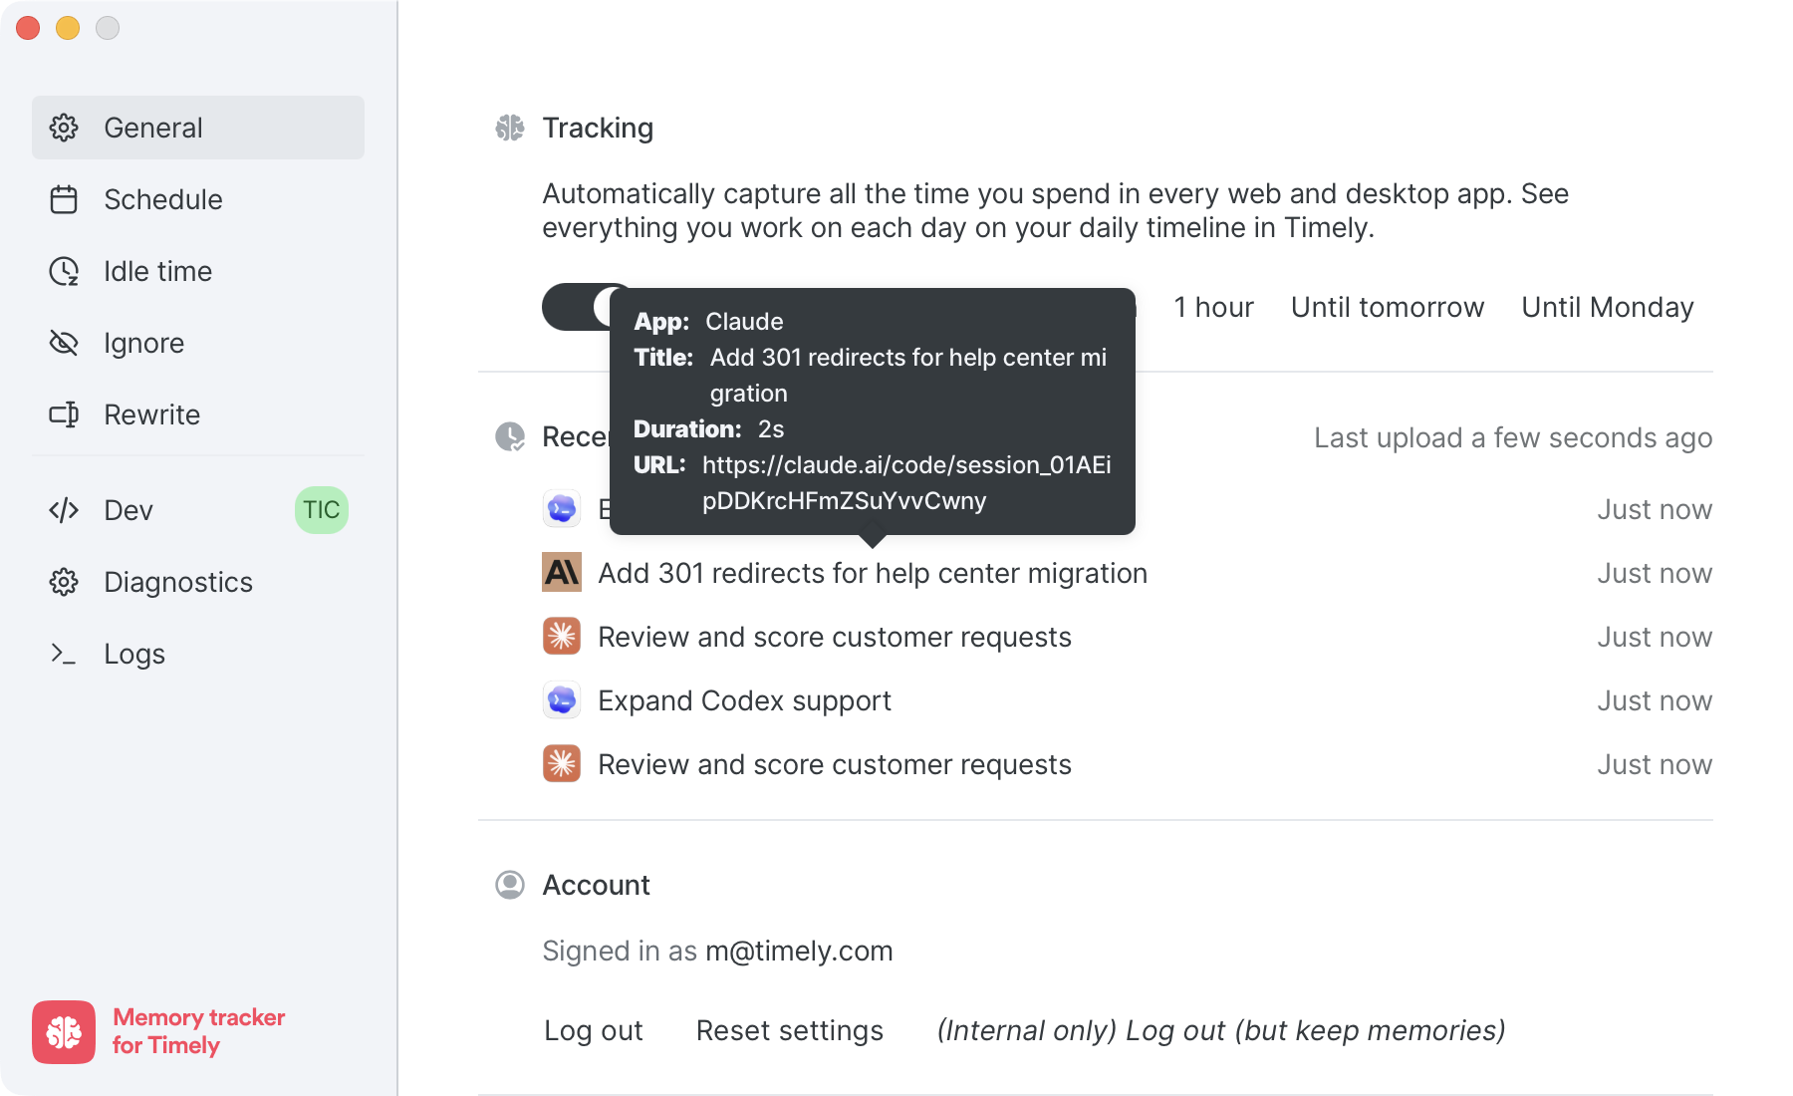Image resolution: width=1793 pixels, height=1096 pixels.
Task: Click the Logs terminal prompt icon
Action: pyautogui.click(x=64, y=654)
